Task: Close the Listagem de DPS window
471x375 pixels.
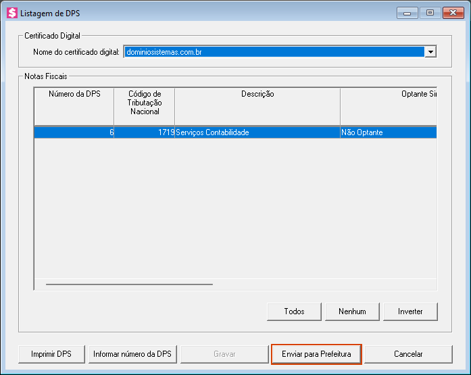Action: [451, 13]
